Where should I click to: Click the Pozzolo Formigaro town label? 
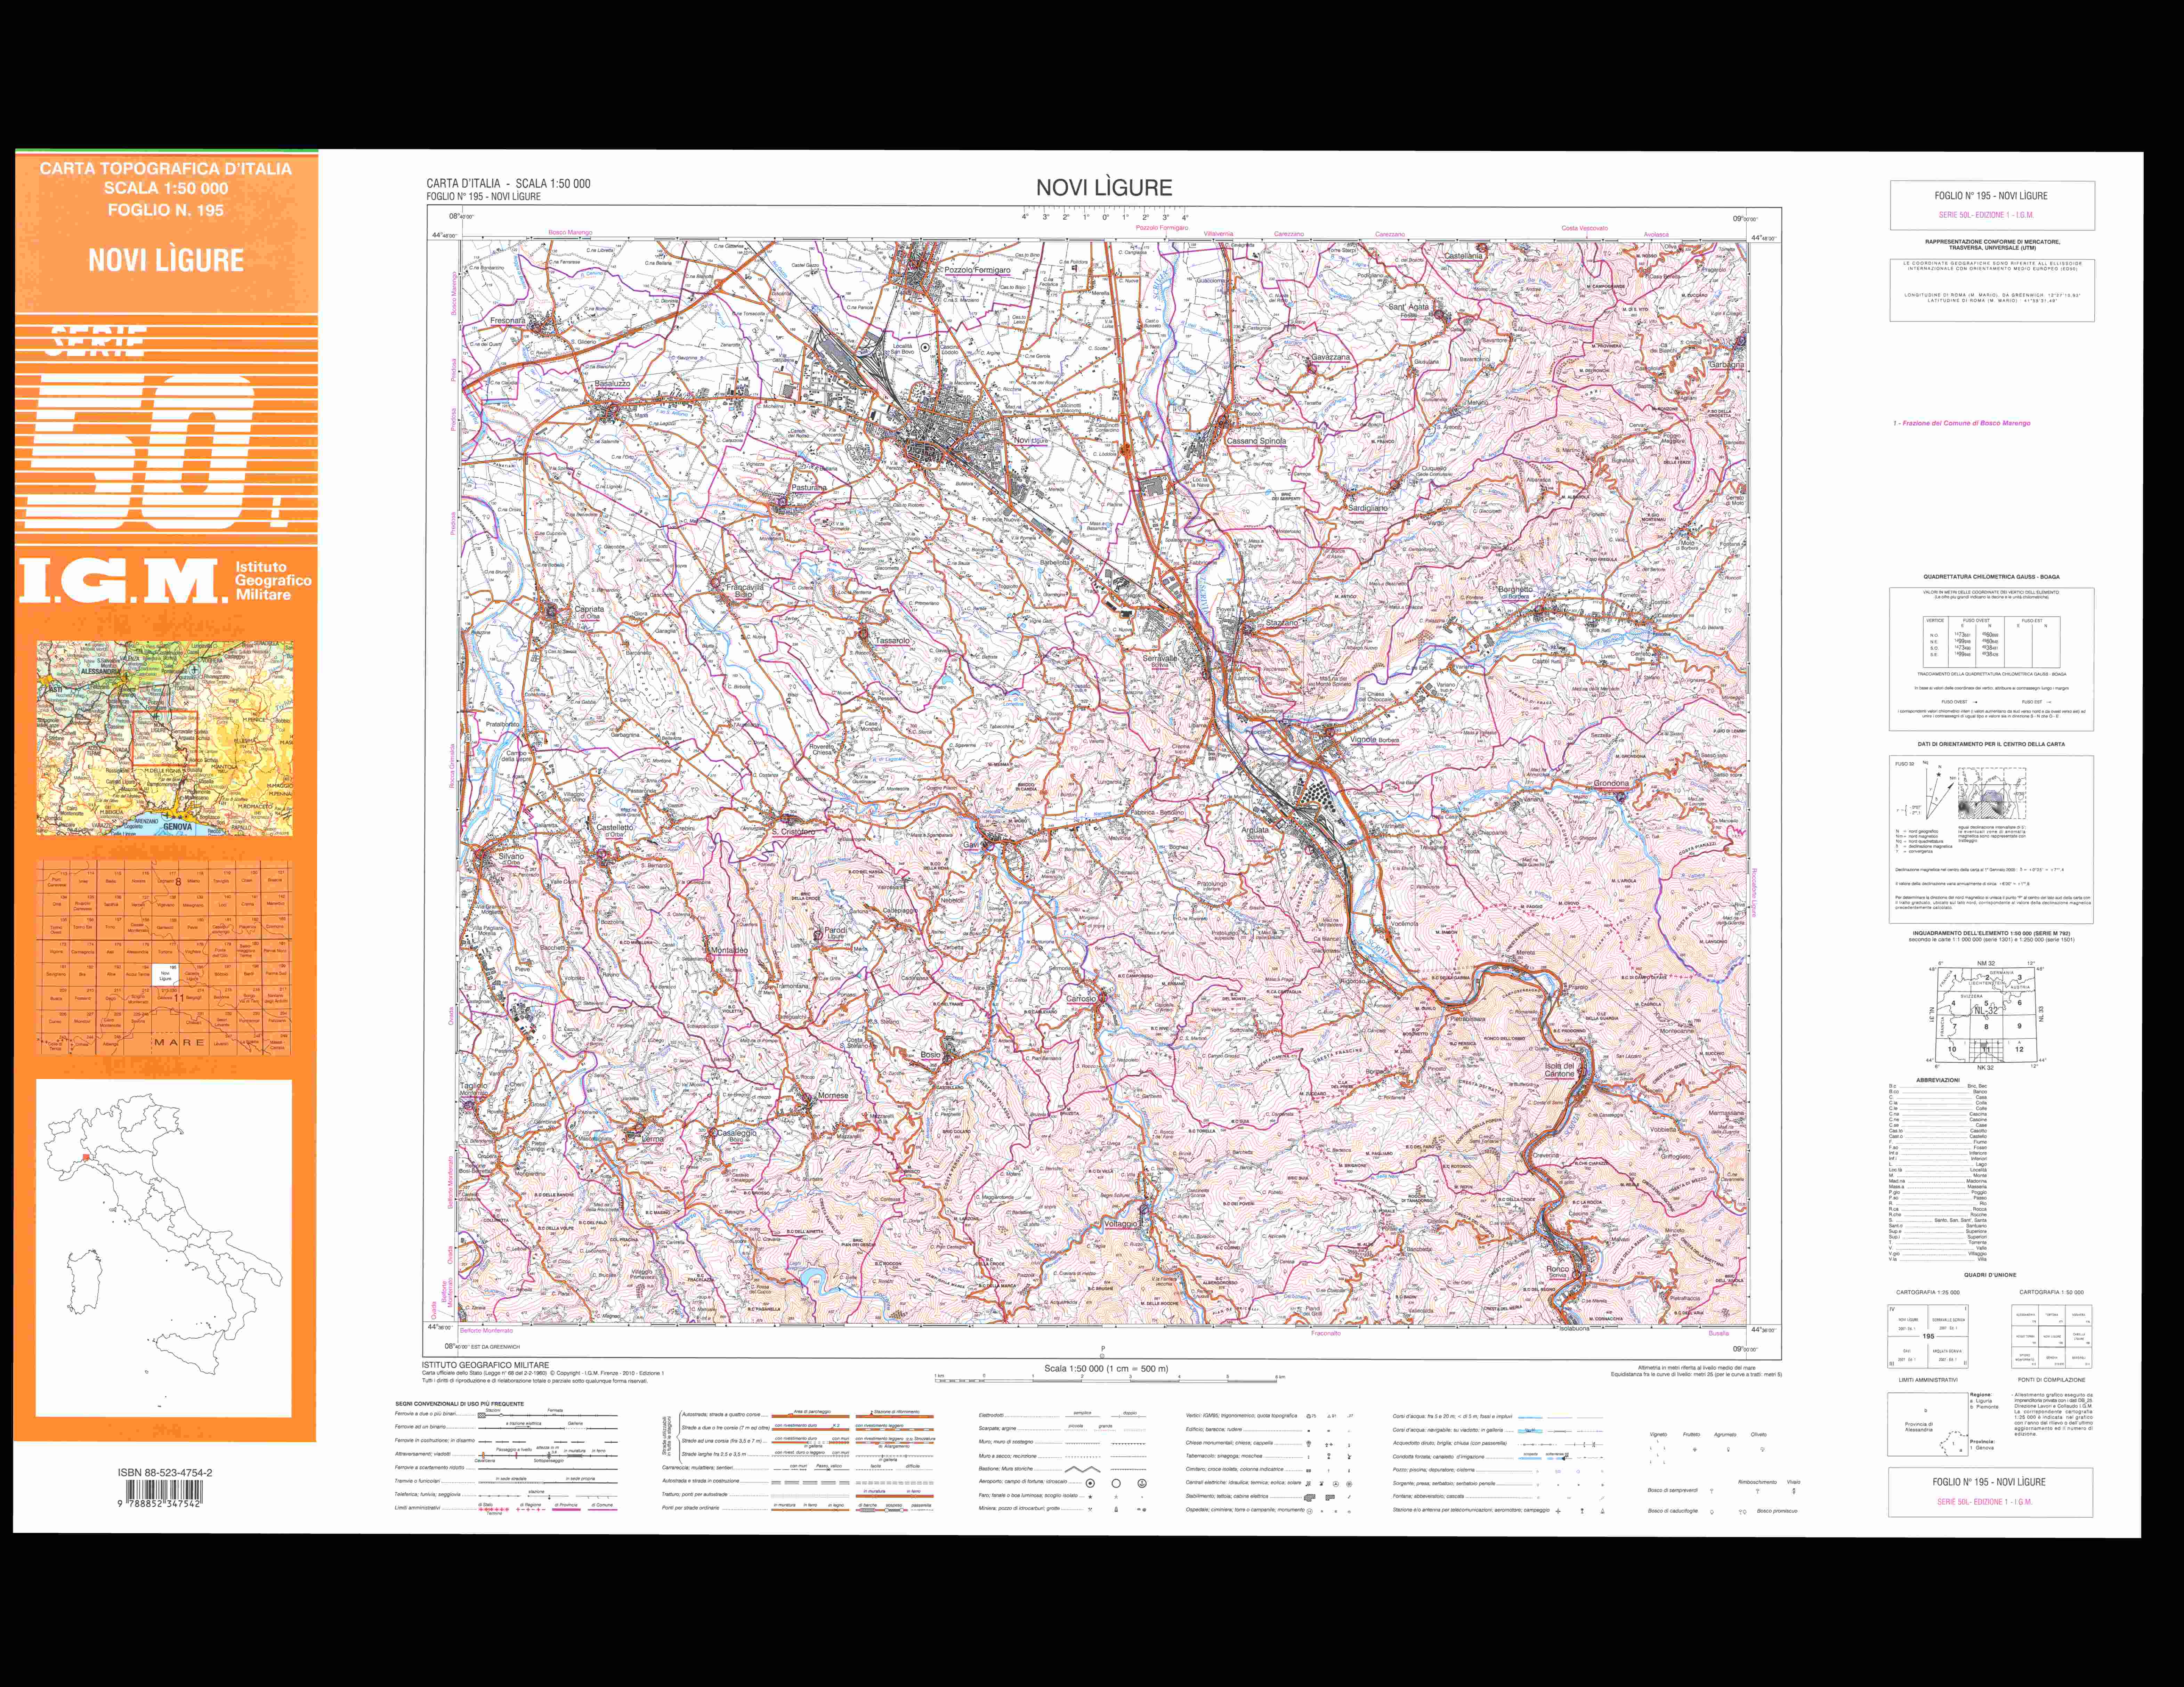point(977,270)
